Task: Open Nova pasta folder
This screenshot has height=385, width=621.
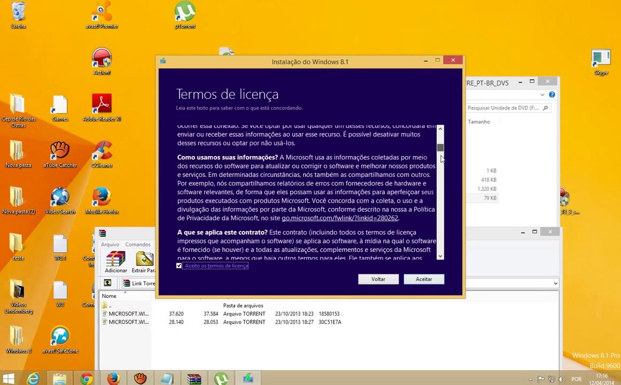Action: pos(18,155)
